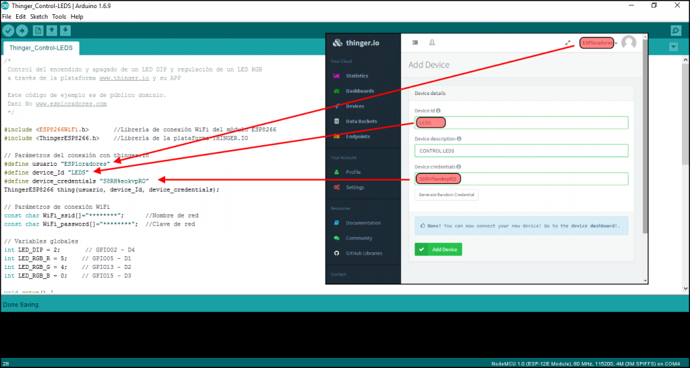Viewport: 690px width, 368px height.
Task: Click the 'int LED_RGB_R = 5;' code line
Action: pyautogui.click(x=36, y=258)
